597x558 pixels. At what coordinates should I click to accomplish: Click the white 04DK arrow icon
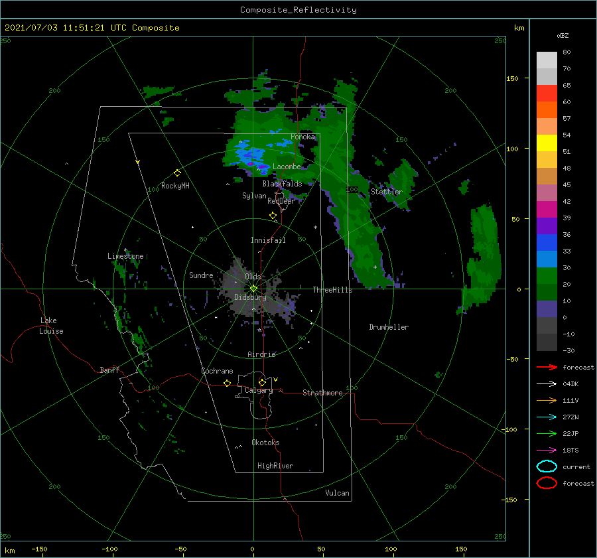click(x=547, y=384)
